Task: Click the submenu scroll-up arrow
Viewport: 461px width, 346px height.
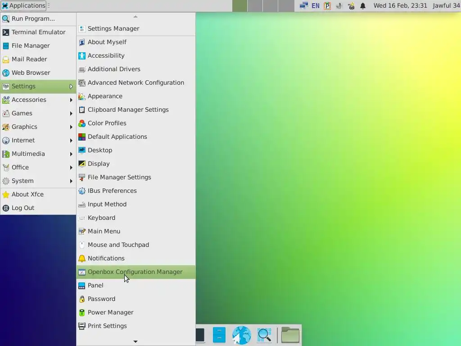Action: 136,17
